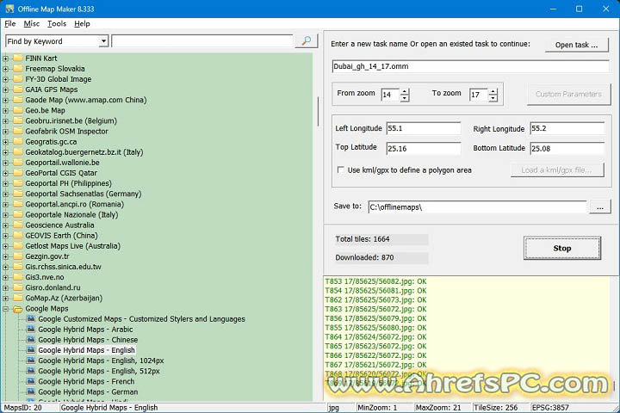Open the File menu

click(x=9, y=24)
